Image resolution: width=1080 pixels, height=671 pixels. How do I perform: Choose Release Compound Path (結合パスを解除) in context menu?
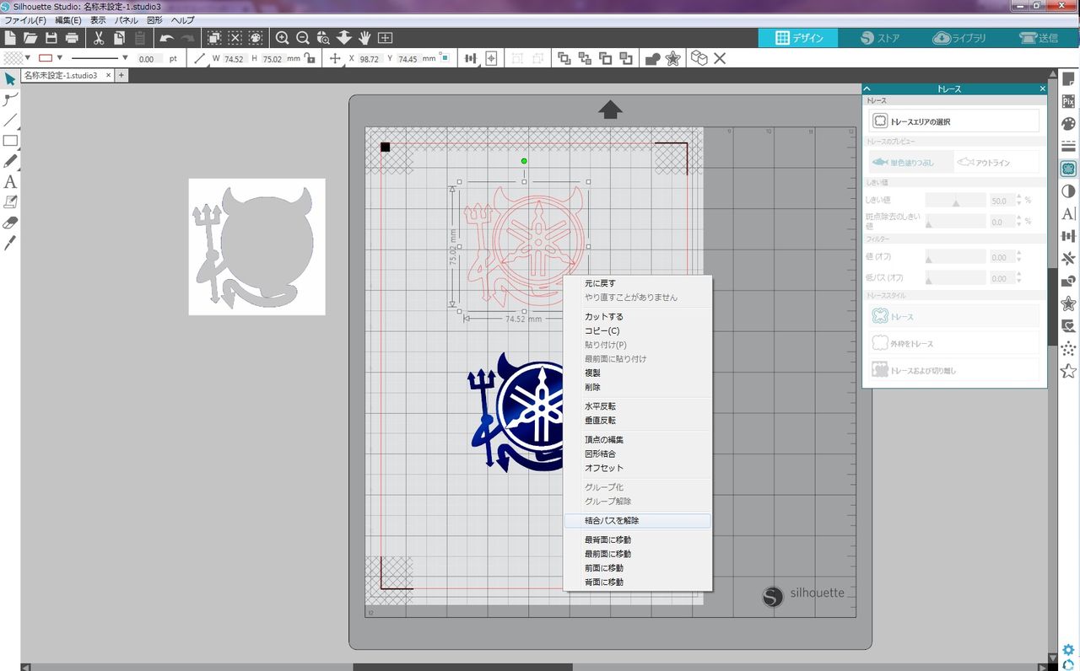[638, 521]
